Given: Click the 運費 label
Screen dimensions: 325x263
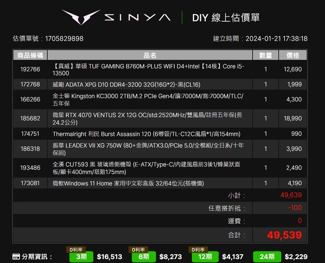Looking at the screenshot, I should click(237, 221).
